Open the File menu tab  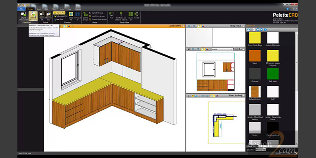(21, 9)
